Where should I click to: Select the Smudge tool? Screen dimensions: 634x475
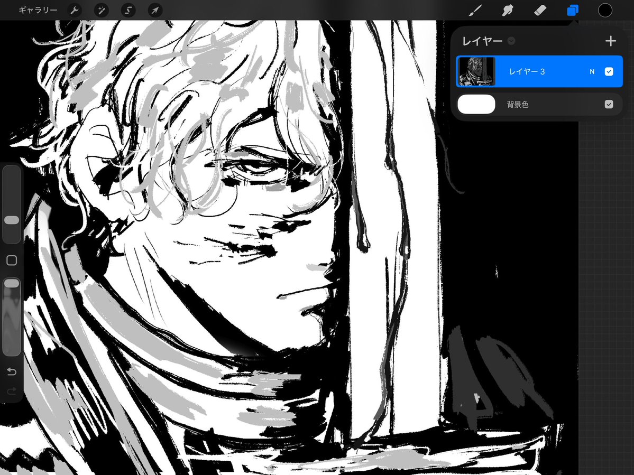point(508,11)
